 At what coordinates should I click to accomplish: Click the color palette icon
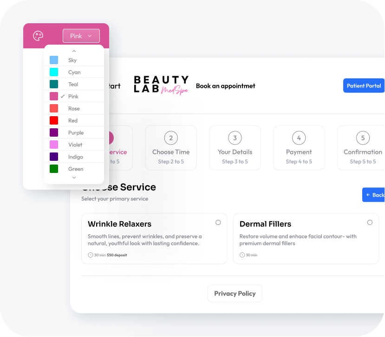38,36
